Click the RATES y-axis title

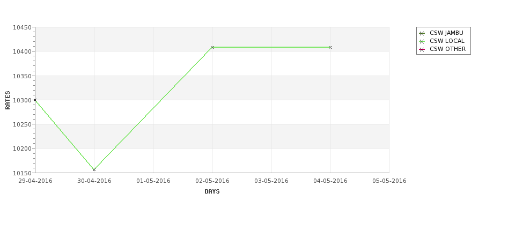point(8,100)
